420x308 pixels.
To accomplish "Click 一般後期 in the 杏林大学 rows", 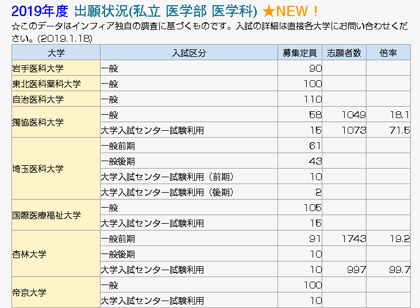I will tap(118, 254).
